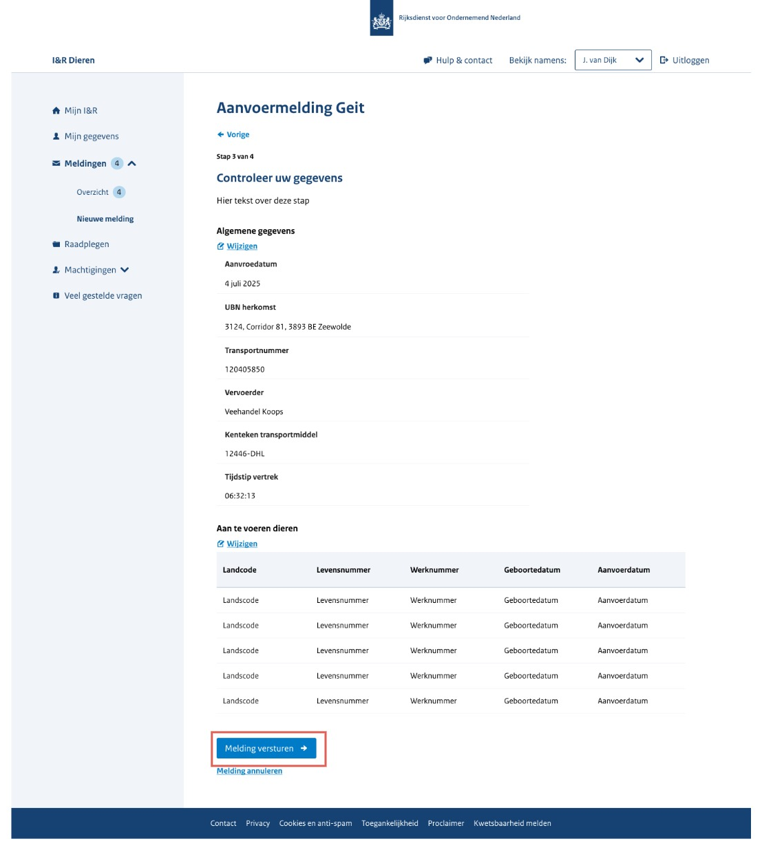Click the badge 4 next to Overzicht
Image resolution: width=762 pixels, height=850 pixels.
coord(119,193)
